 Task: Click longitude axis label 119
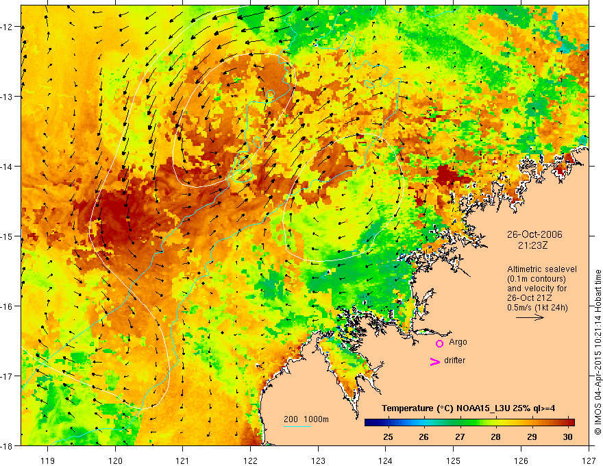48,461
